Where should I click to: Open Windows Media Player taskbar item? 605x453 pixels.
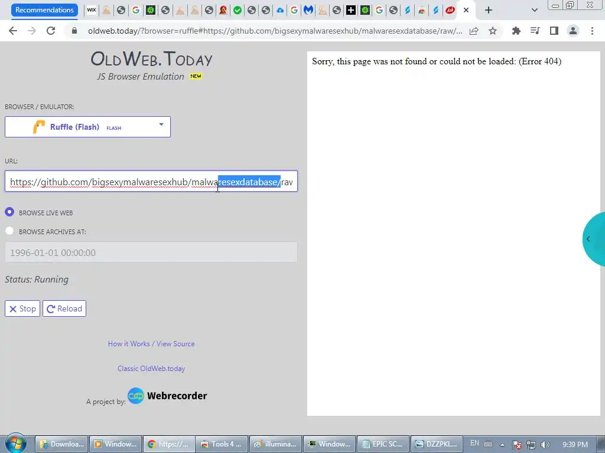point(116,444)
